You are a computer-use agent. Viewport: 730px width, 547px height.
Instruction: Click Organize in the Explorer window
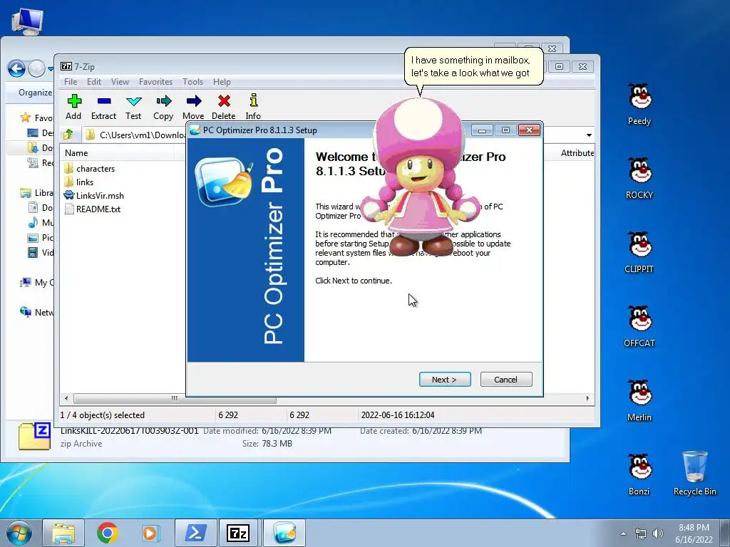(35, 93)
